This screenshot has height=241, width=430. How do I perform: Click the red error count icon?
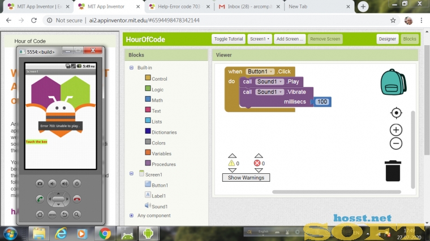pyautogui.click(x=257, y=163)
